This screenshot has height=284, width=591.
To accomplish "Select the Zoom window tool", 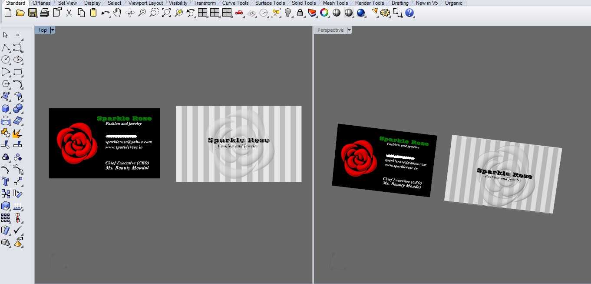I will coord(154,13).
